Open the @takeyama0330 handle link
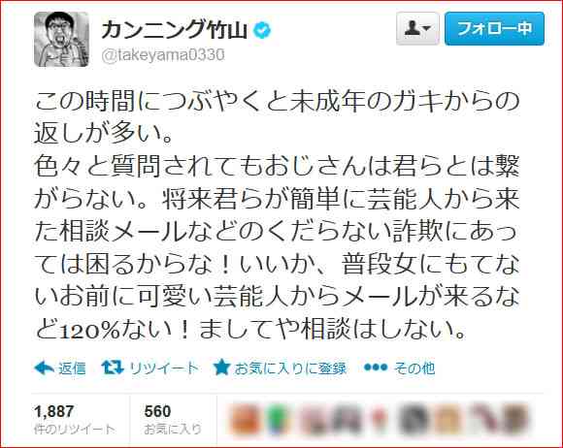 (163, 55)
